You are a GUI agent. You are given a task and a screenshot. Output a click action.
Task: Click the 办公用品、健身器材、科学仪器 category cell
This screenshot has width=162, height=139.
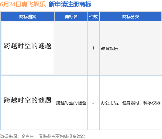click(x=131, y=103)
